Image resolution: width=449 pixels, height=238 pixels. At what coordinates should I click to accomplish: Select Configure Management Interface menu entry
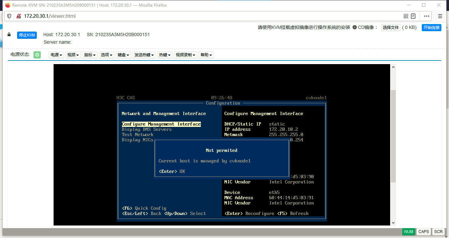pos(161,124)
